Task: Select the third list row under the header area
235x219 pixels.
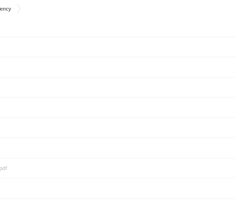Action: click(x=117, y=87)
